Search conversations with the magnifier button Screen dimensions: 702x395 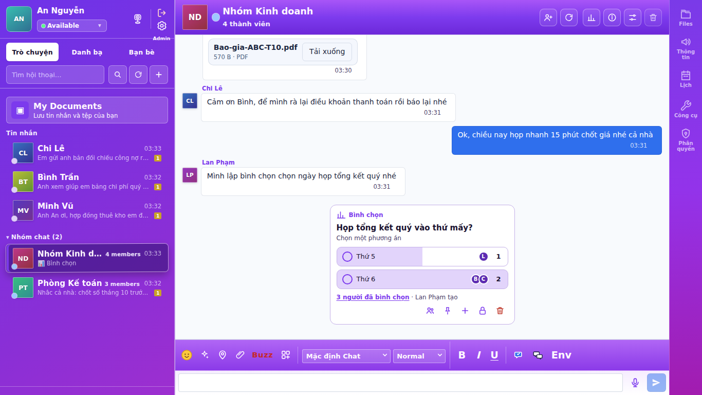point(118,75)
